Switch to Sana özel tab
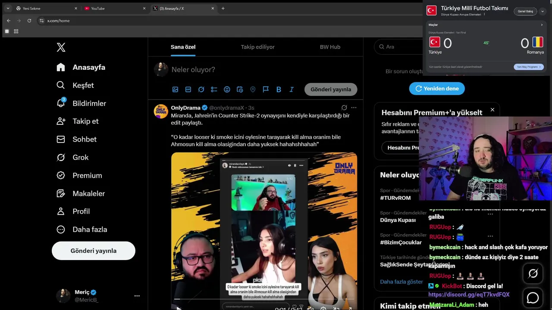 [x=183, y=47]
